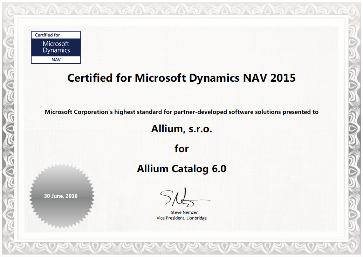
Task: Click the 'Certified for' text in the logo
Action: coord(47,35)
